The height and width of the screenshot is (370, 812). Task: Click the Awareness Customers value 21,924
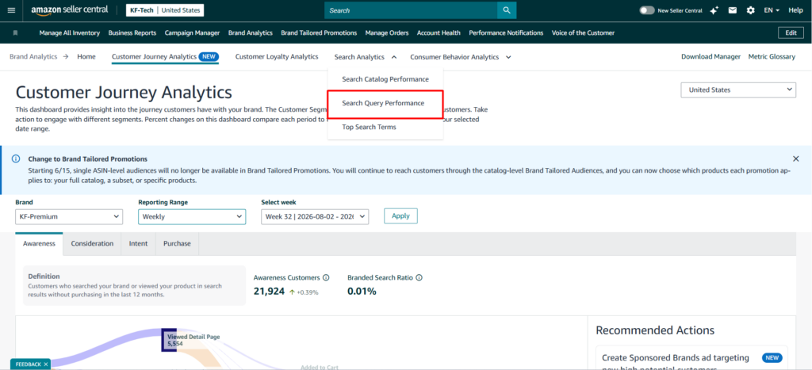click(269, 292)
